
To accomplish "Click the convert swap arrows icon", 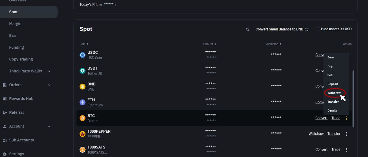I will pyautogui.click(x=306, y=29).
